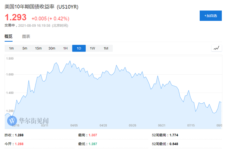The image size is (225, 150).
Task: Select the 15m interval option
Action: click(x=38, y=48)
